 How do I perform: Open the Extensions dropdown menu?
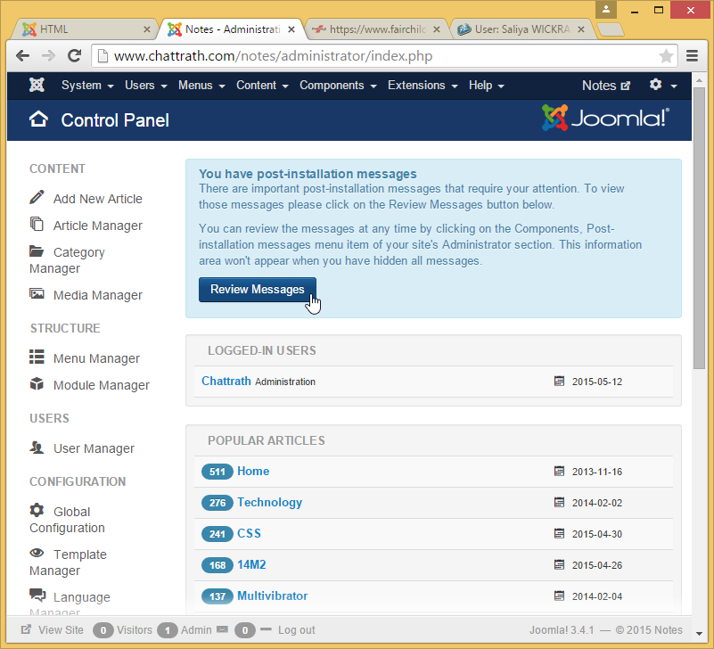[422, 86]
